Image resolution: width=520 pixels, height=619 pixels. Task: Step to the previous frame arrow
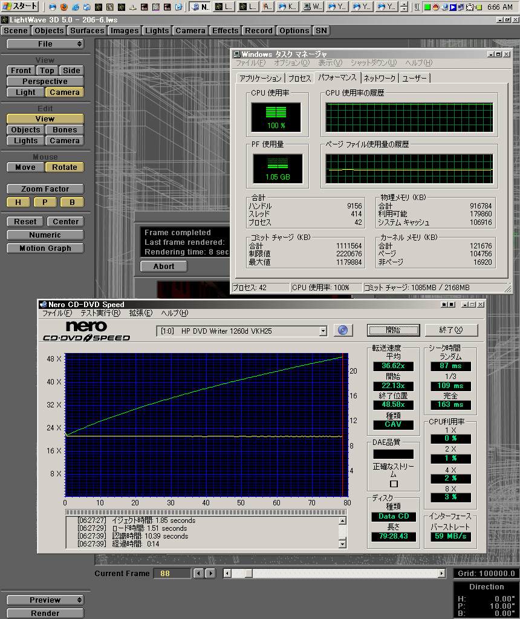point(198,573)
